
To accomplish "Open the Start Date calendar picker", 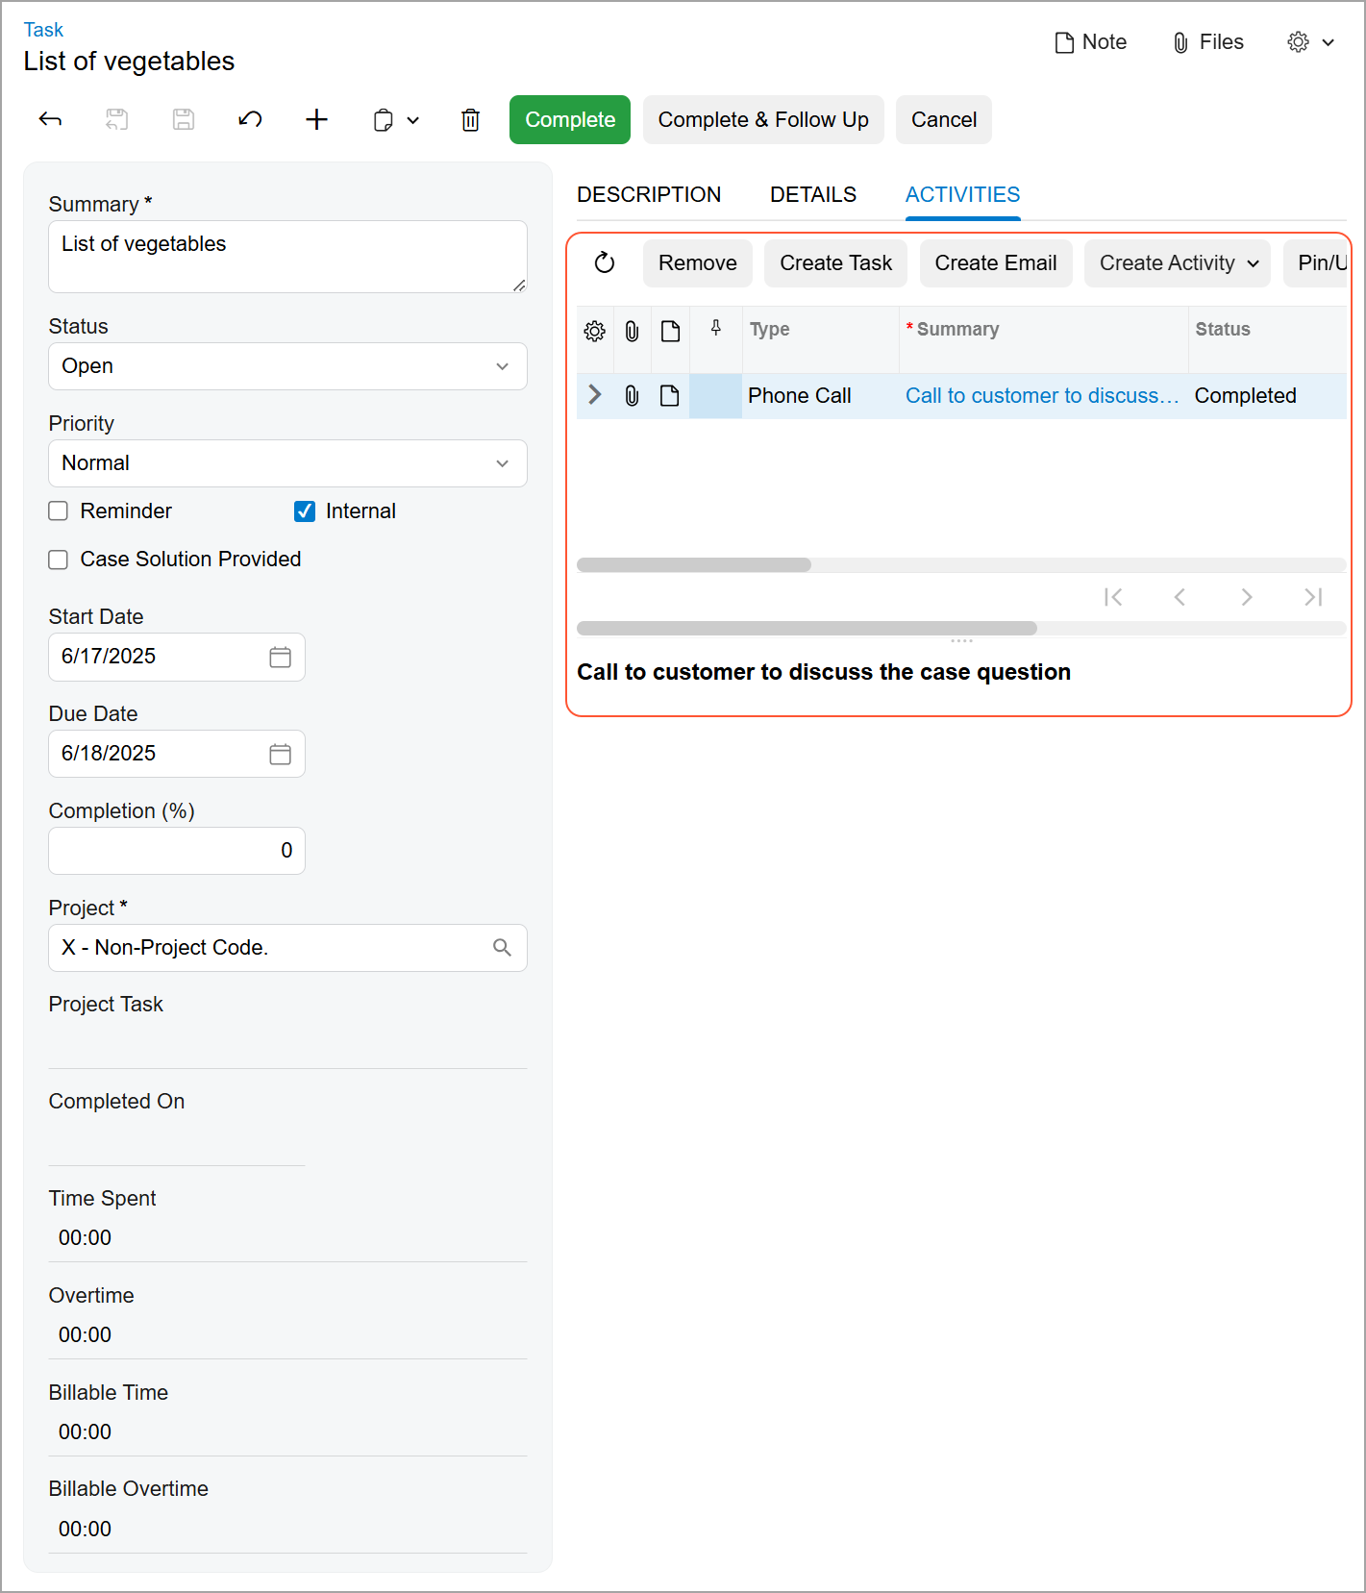I will pos(280,657).
